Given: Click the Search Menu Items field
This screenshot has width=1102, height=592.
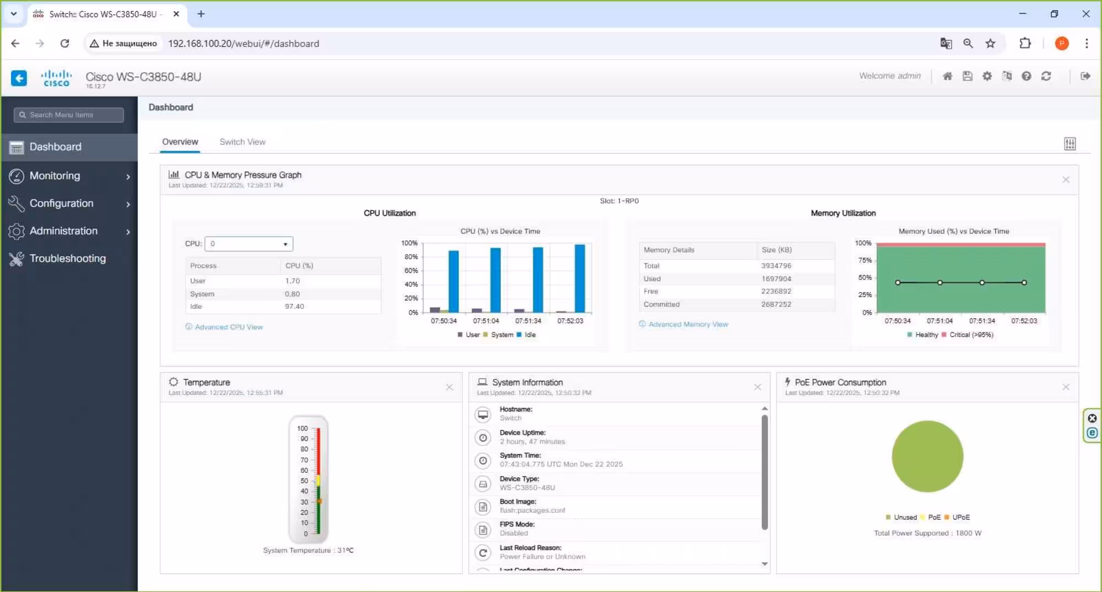Looking at the screenshot, I should pos(69,115).
